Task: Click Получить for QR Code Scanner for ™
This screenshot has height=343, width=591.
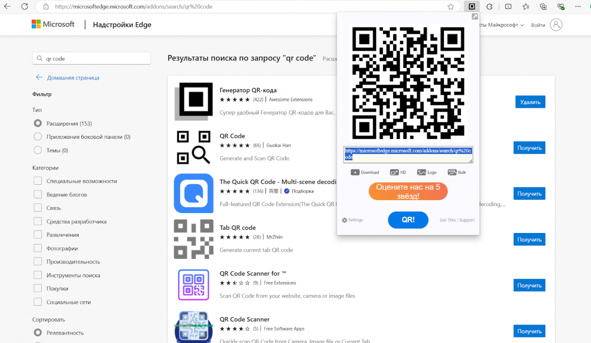Action: [x=529, y=285]
